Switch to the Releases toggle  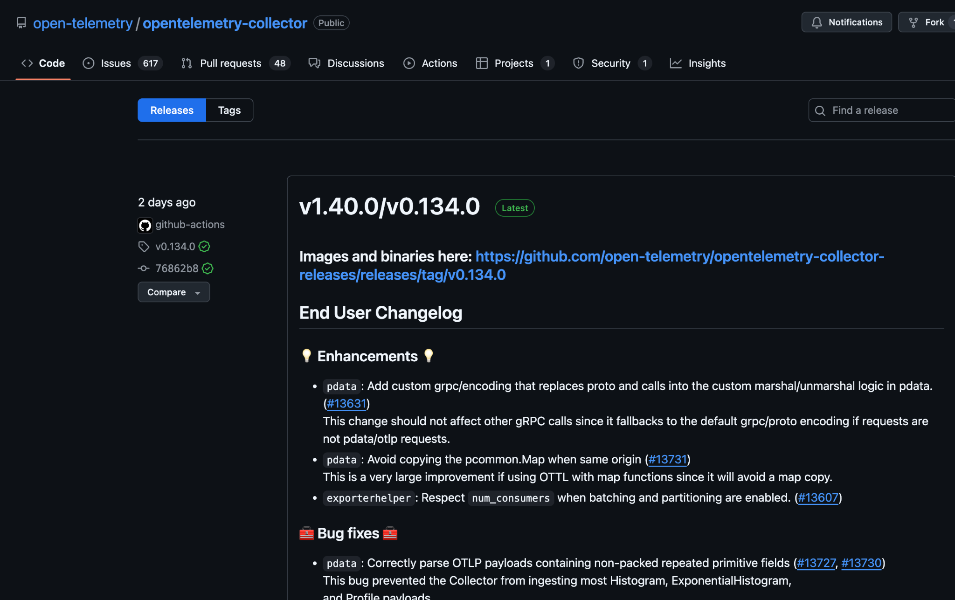point(172,110)
